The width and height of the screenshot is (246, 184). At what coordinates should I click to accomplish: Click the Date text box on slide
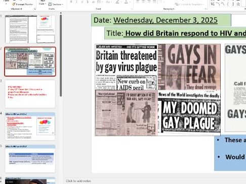(x=161, y=20)
